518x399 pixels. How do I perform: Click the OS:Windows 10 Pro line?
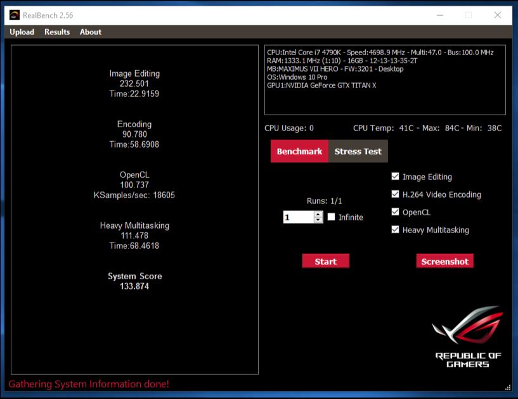point(297,77)
